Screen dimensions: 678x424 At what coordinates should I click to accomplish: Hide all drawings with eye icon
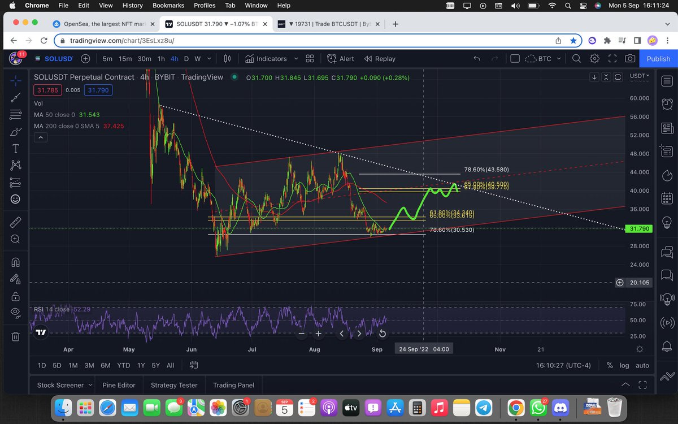(15, 313)
